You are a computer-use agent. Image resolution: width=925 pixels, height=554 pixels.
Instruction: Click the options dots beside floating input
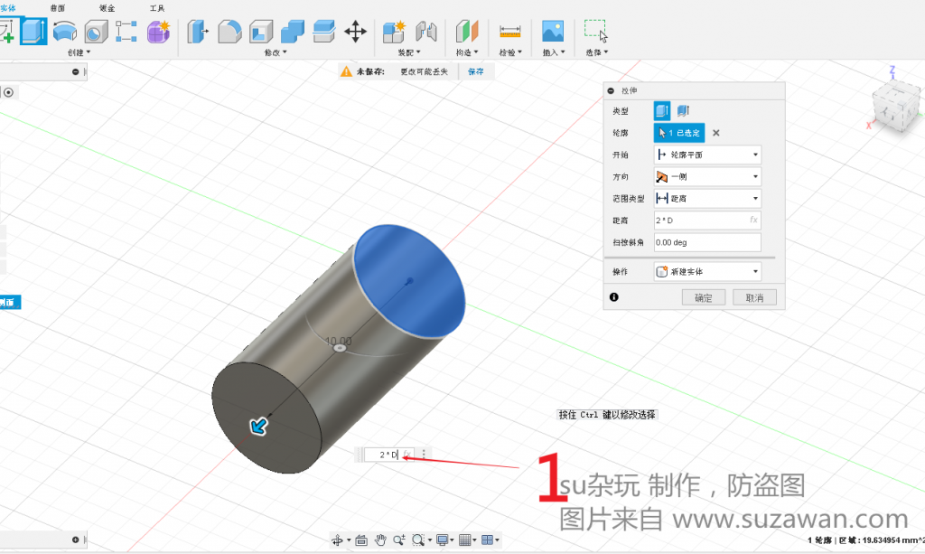click(424, 455)
